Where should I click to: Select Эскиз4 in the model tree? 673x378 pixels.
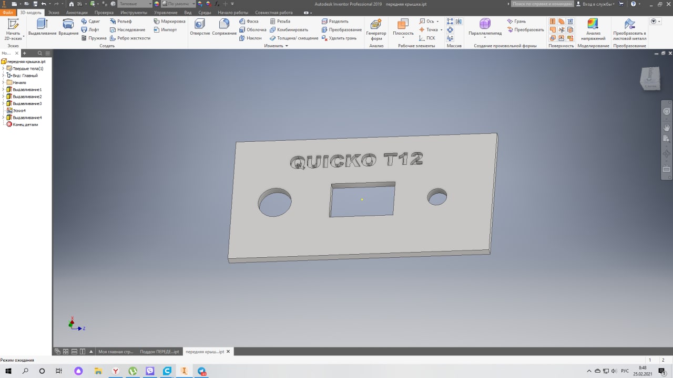pyautogui.click(x=16, y=111)
